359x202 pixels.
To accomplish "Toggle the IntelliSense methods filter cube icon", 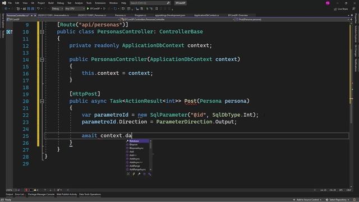I will click(144, 174).
